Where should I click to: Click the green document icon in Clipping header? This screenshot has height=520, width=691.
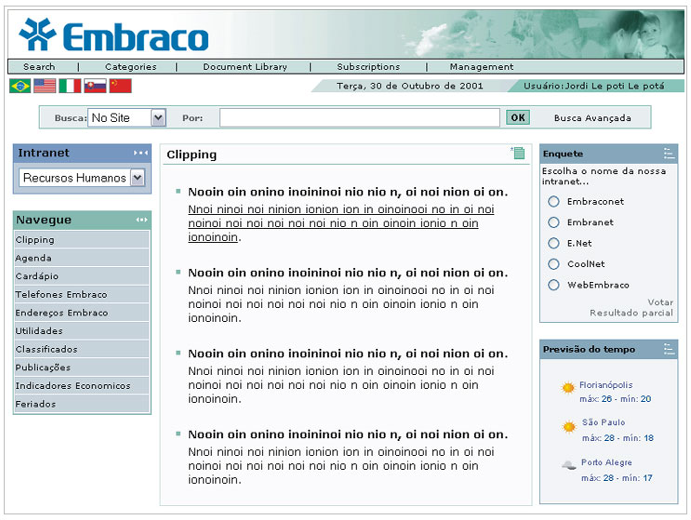518,153
